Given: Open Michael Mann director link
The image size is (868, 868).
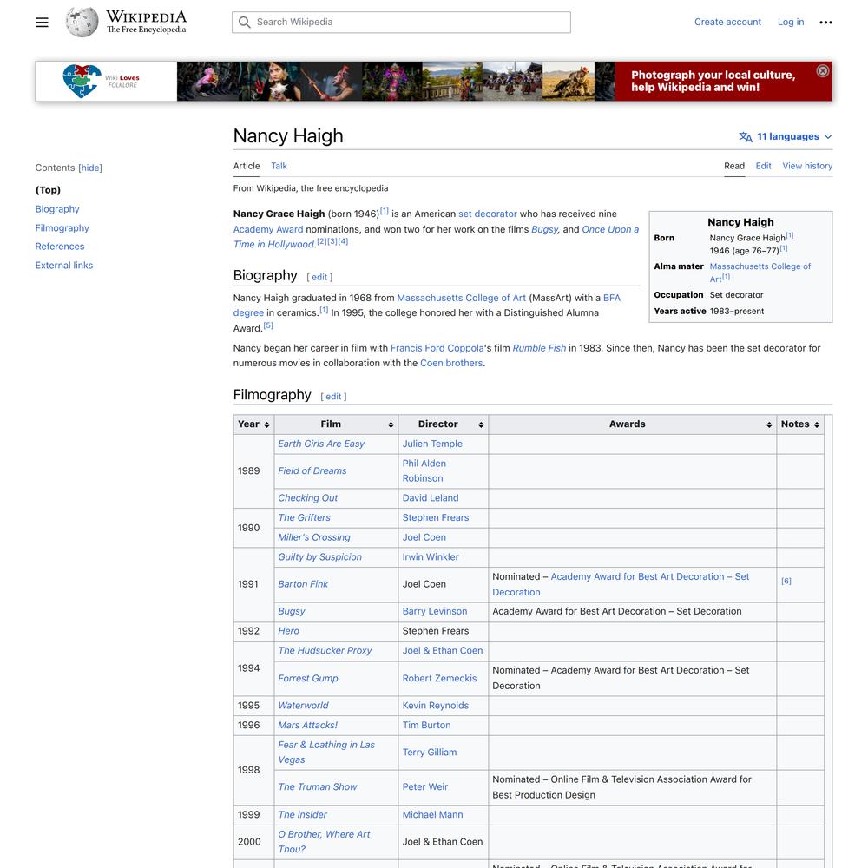Looking at the screenshot, I should point(433,815).
